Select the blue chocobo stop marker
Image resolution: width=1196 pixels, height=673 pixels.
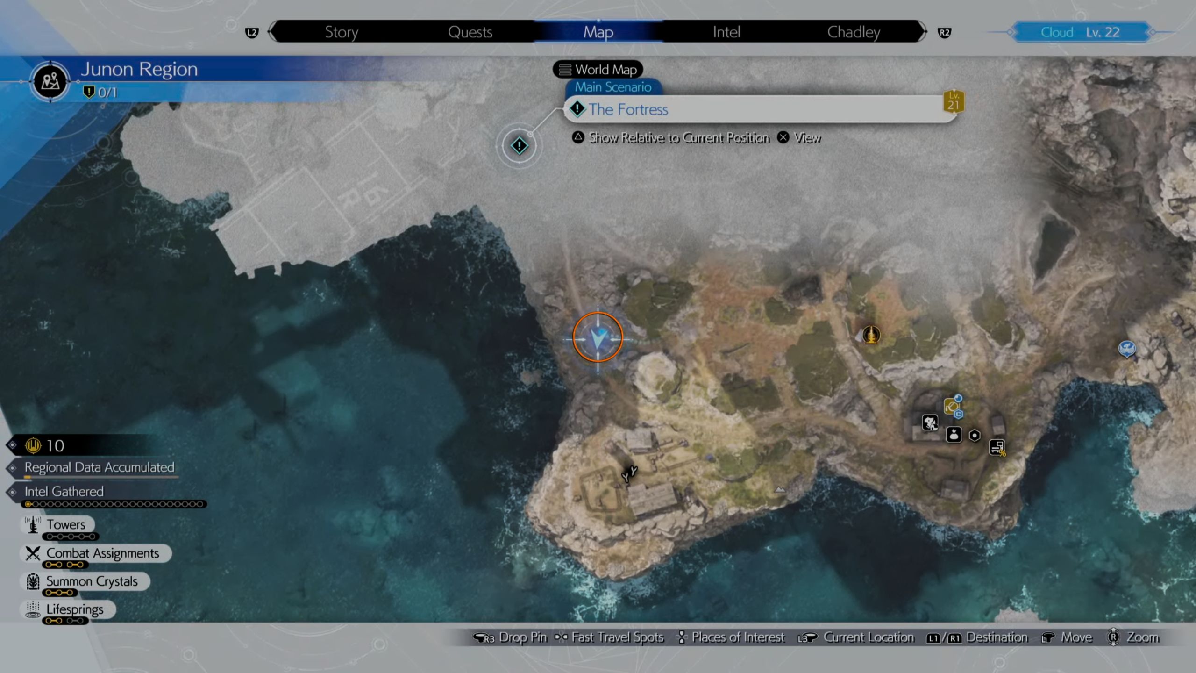click(x=1127, y=349)
